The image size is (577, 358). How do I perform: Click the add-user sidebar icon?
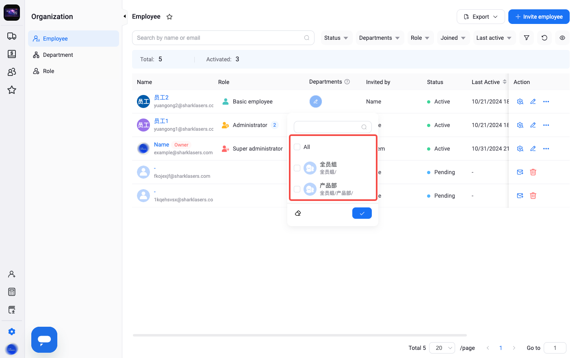(x=12, y=274)
